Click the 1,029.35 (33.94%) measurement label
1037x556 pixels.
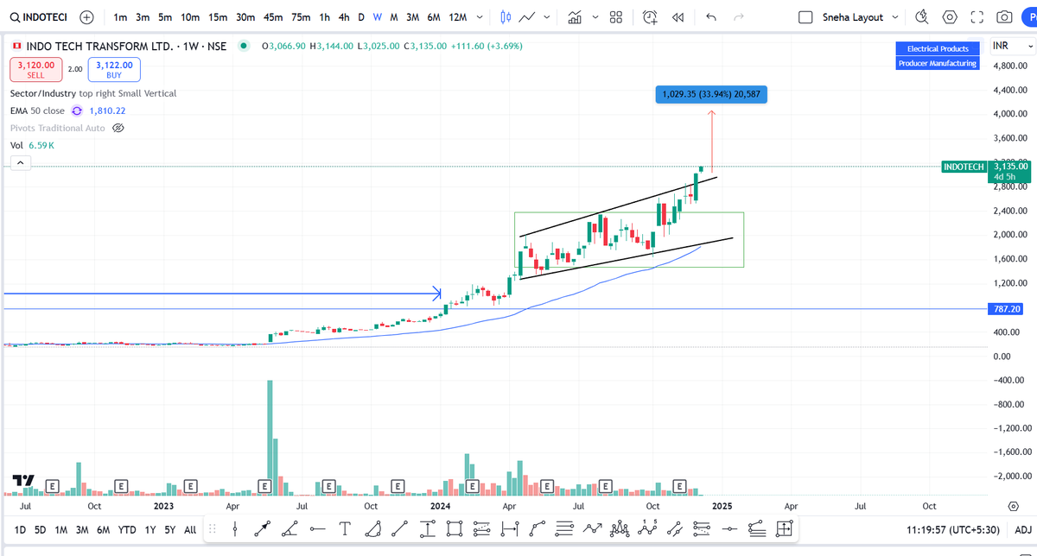click(711, 93)
